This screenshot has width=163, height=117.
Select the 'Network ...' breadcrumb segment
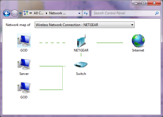[x=57, y=13]
